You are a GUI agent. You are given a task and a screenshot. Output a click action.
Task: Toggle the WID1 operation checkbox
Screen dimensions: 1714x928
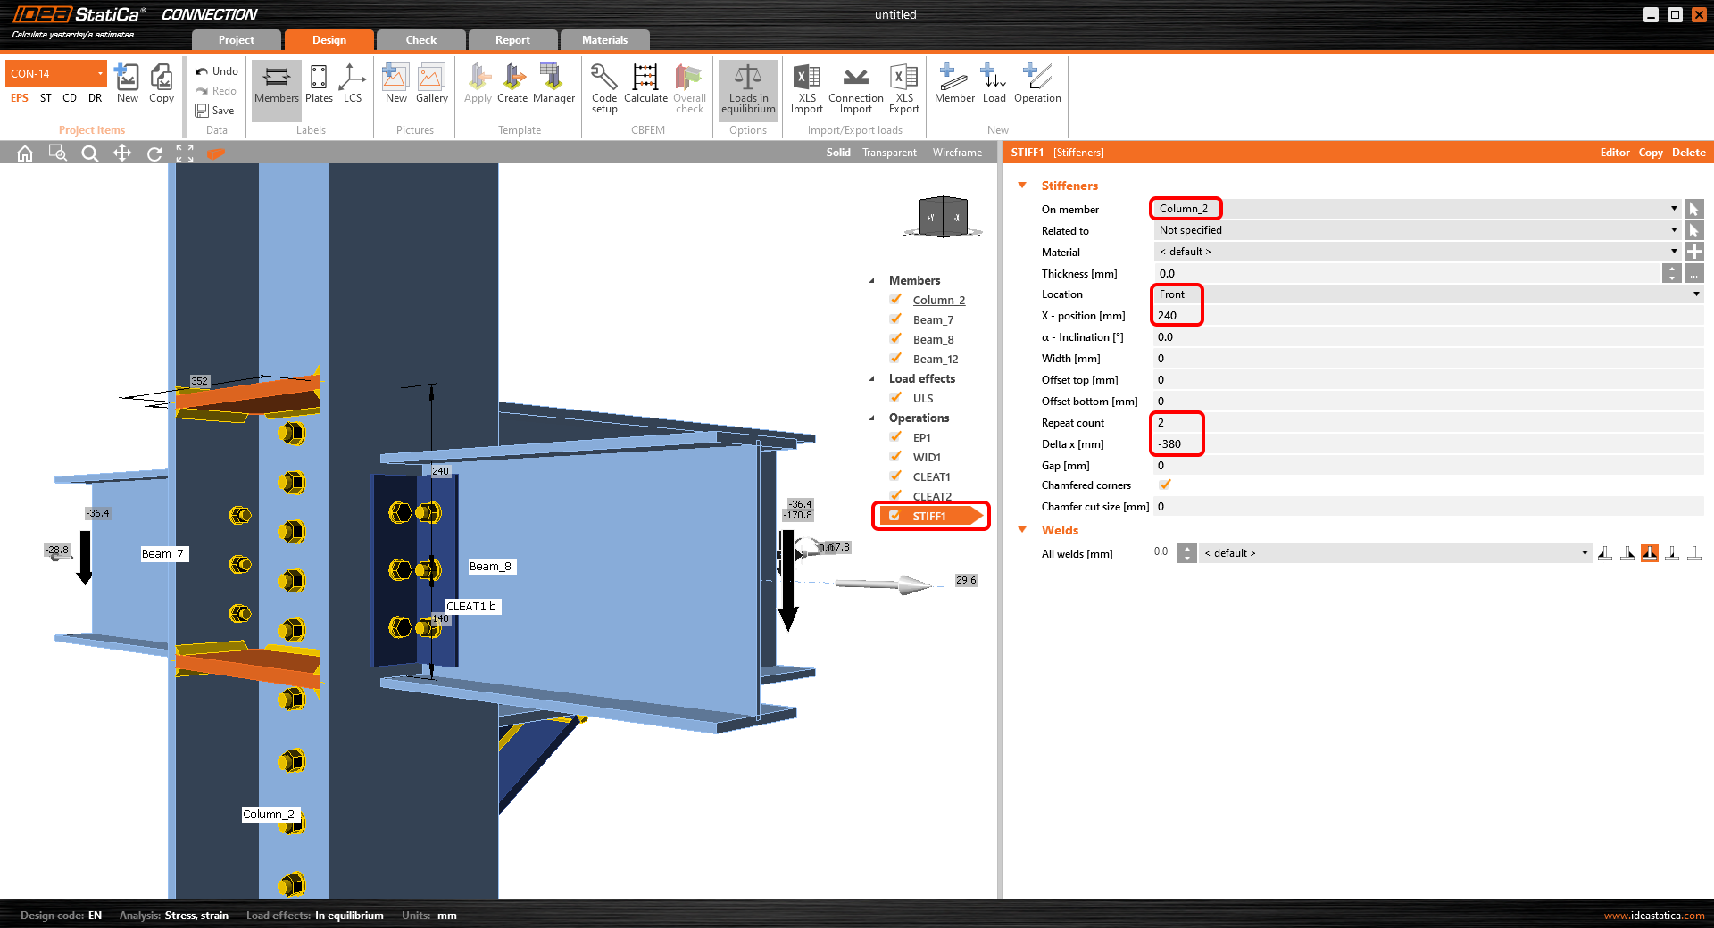(895, 457)
